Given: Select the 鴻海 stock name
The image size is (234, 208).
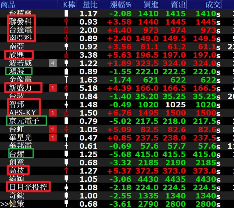Looking at the screenshot, I should pos(16,71).
